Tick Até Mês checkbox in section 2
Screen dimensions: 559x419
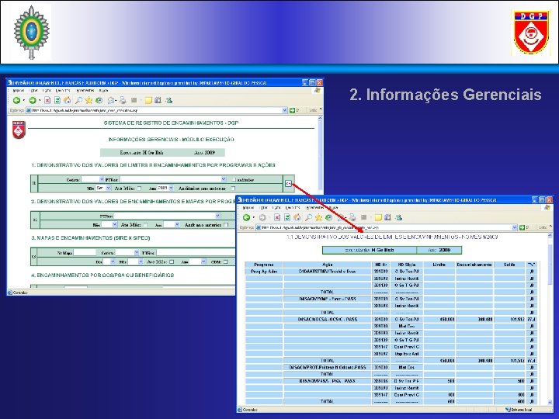coord(145,225)
